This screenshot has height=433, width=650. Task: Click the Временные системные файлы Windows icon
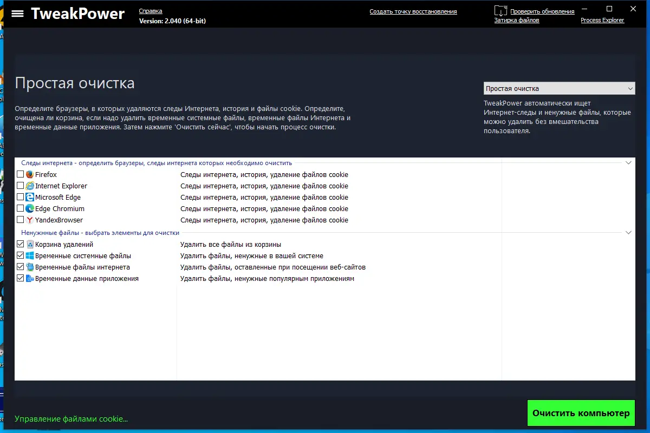(30, 256)
